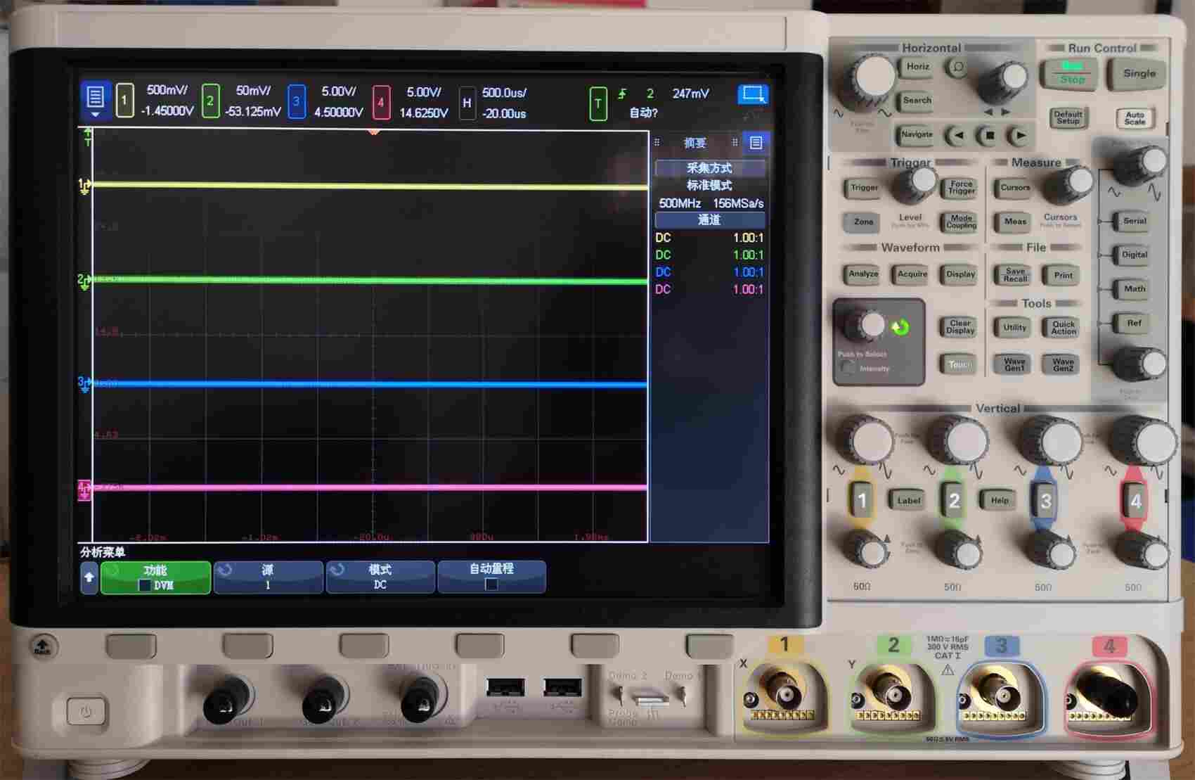
Task: Activate the zoom box icon top-right
Action: [753, 94]
